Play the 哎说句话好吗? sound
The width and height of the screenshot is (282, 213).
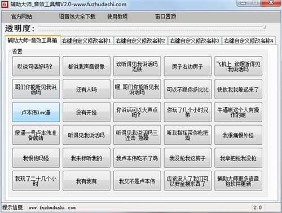36,66
